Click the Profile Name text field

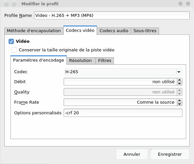(112, 16)
